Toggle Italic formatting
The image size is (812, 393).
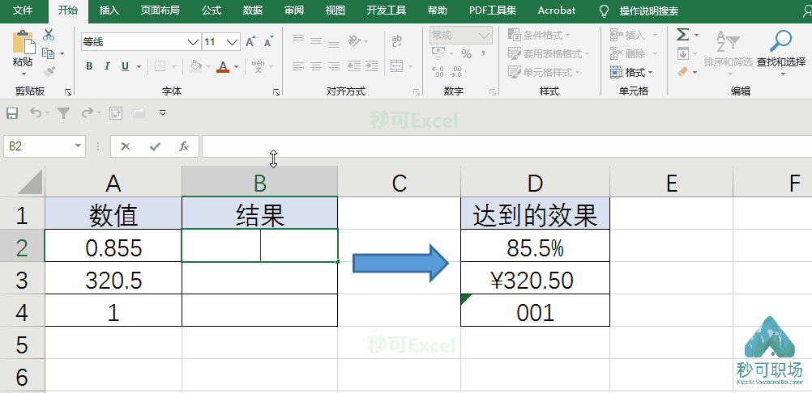click(107, 66)
